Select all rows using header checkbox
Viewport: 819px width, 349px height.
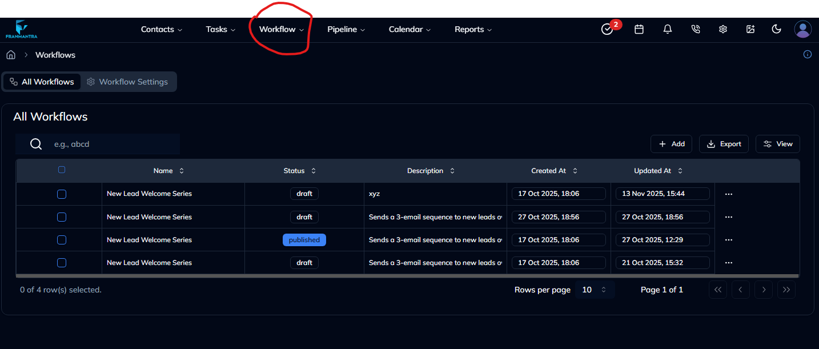pyautogui.click(x=62, y=170)
